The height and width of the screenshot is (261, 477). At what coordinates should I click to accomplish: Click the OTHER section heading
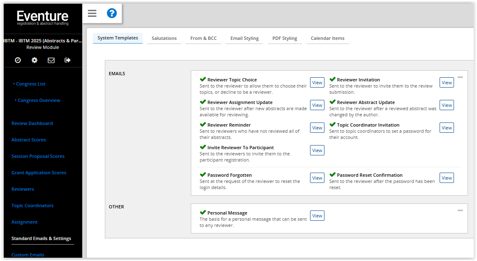click(116, 207)
